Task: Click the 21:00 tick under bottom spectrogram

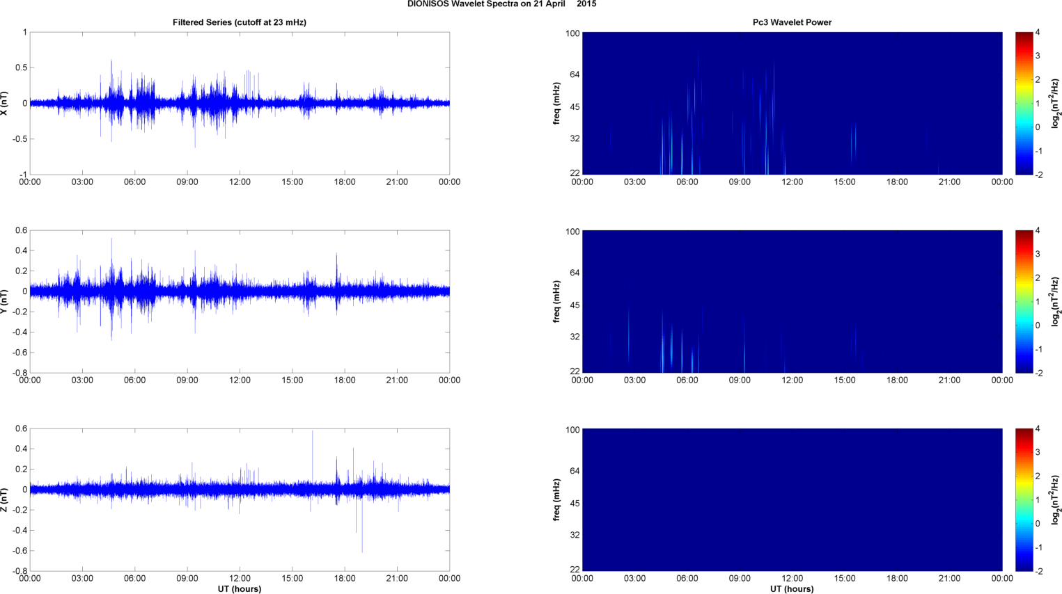Action: [x=949, y=579]
